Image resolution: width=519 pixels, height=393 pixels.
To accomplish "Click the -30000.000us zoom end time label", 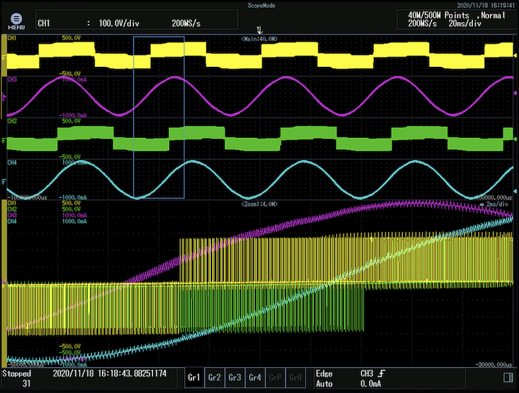I will click(x=494, y=364).
